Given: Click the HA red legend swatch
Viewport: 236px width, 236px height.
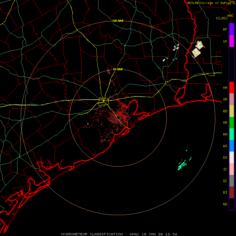Looking at the screenshot, I should (232, 88).
